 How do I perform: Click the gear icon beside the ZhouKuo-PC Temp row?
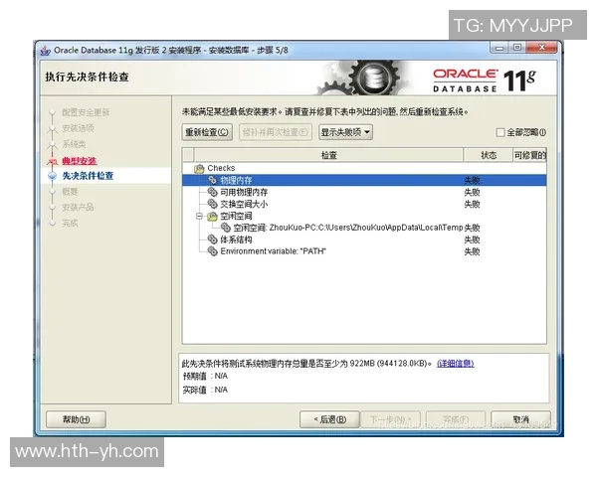click(x=226, y=228)
